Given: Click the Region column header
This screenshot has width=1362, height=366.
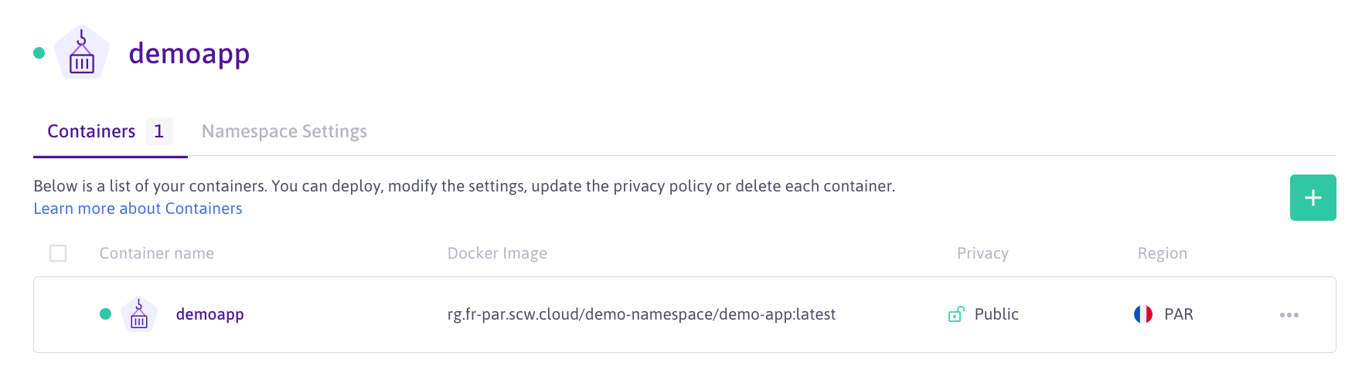Looking at the screenshot, I should [1162, 253].
